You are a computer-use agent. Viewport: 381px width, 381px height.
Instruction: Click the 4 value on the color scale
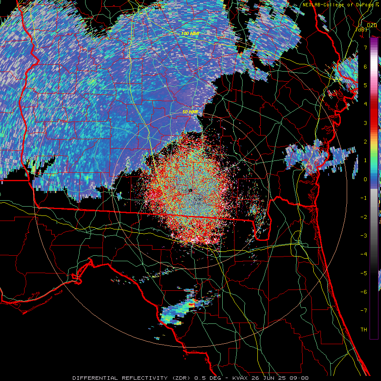point(365,104)
